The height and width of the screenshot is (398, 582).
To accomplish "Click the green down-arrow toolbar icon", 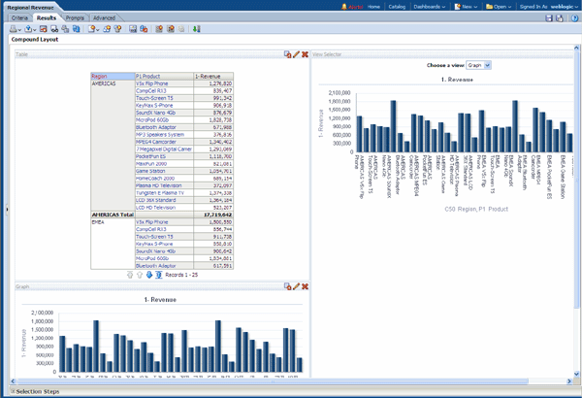I will coord(197,29).
